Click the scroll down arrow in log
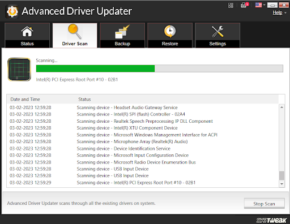Image resolution: width=290 pixels, height=224 pixels. pyautogui.click(x=282, y=184)
